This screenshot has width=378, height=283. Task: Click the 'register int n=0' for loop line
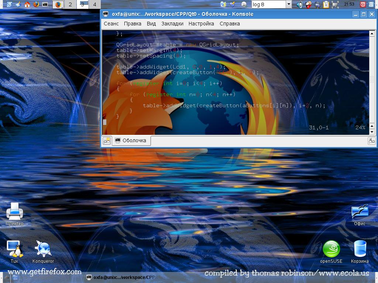(182, 95)
